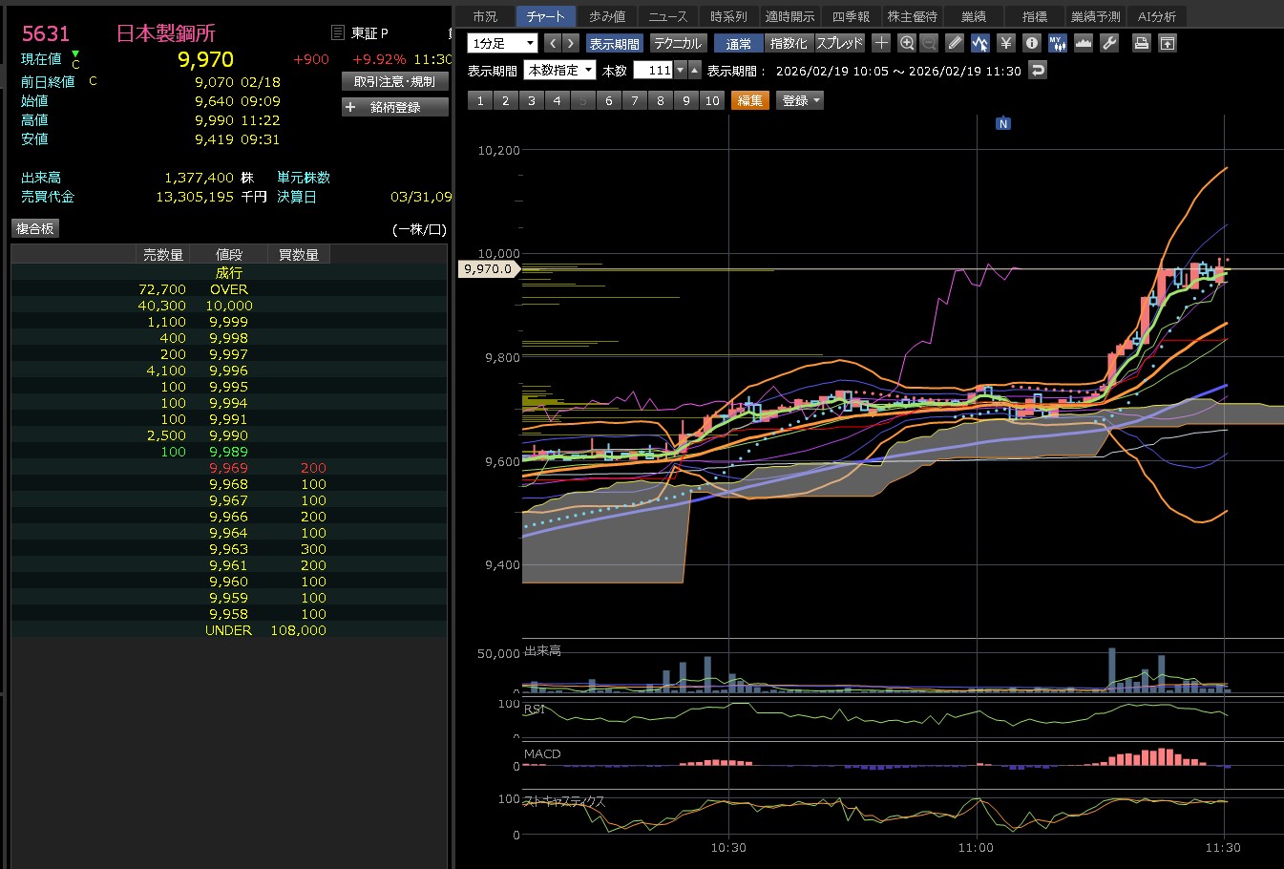The height and width of the screenshot is (869, 1284).
Task: Click the wrench settings icon
Action: tap(1108, 43)
